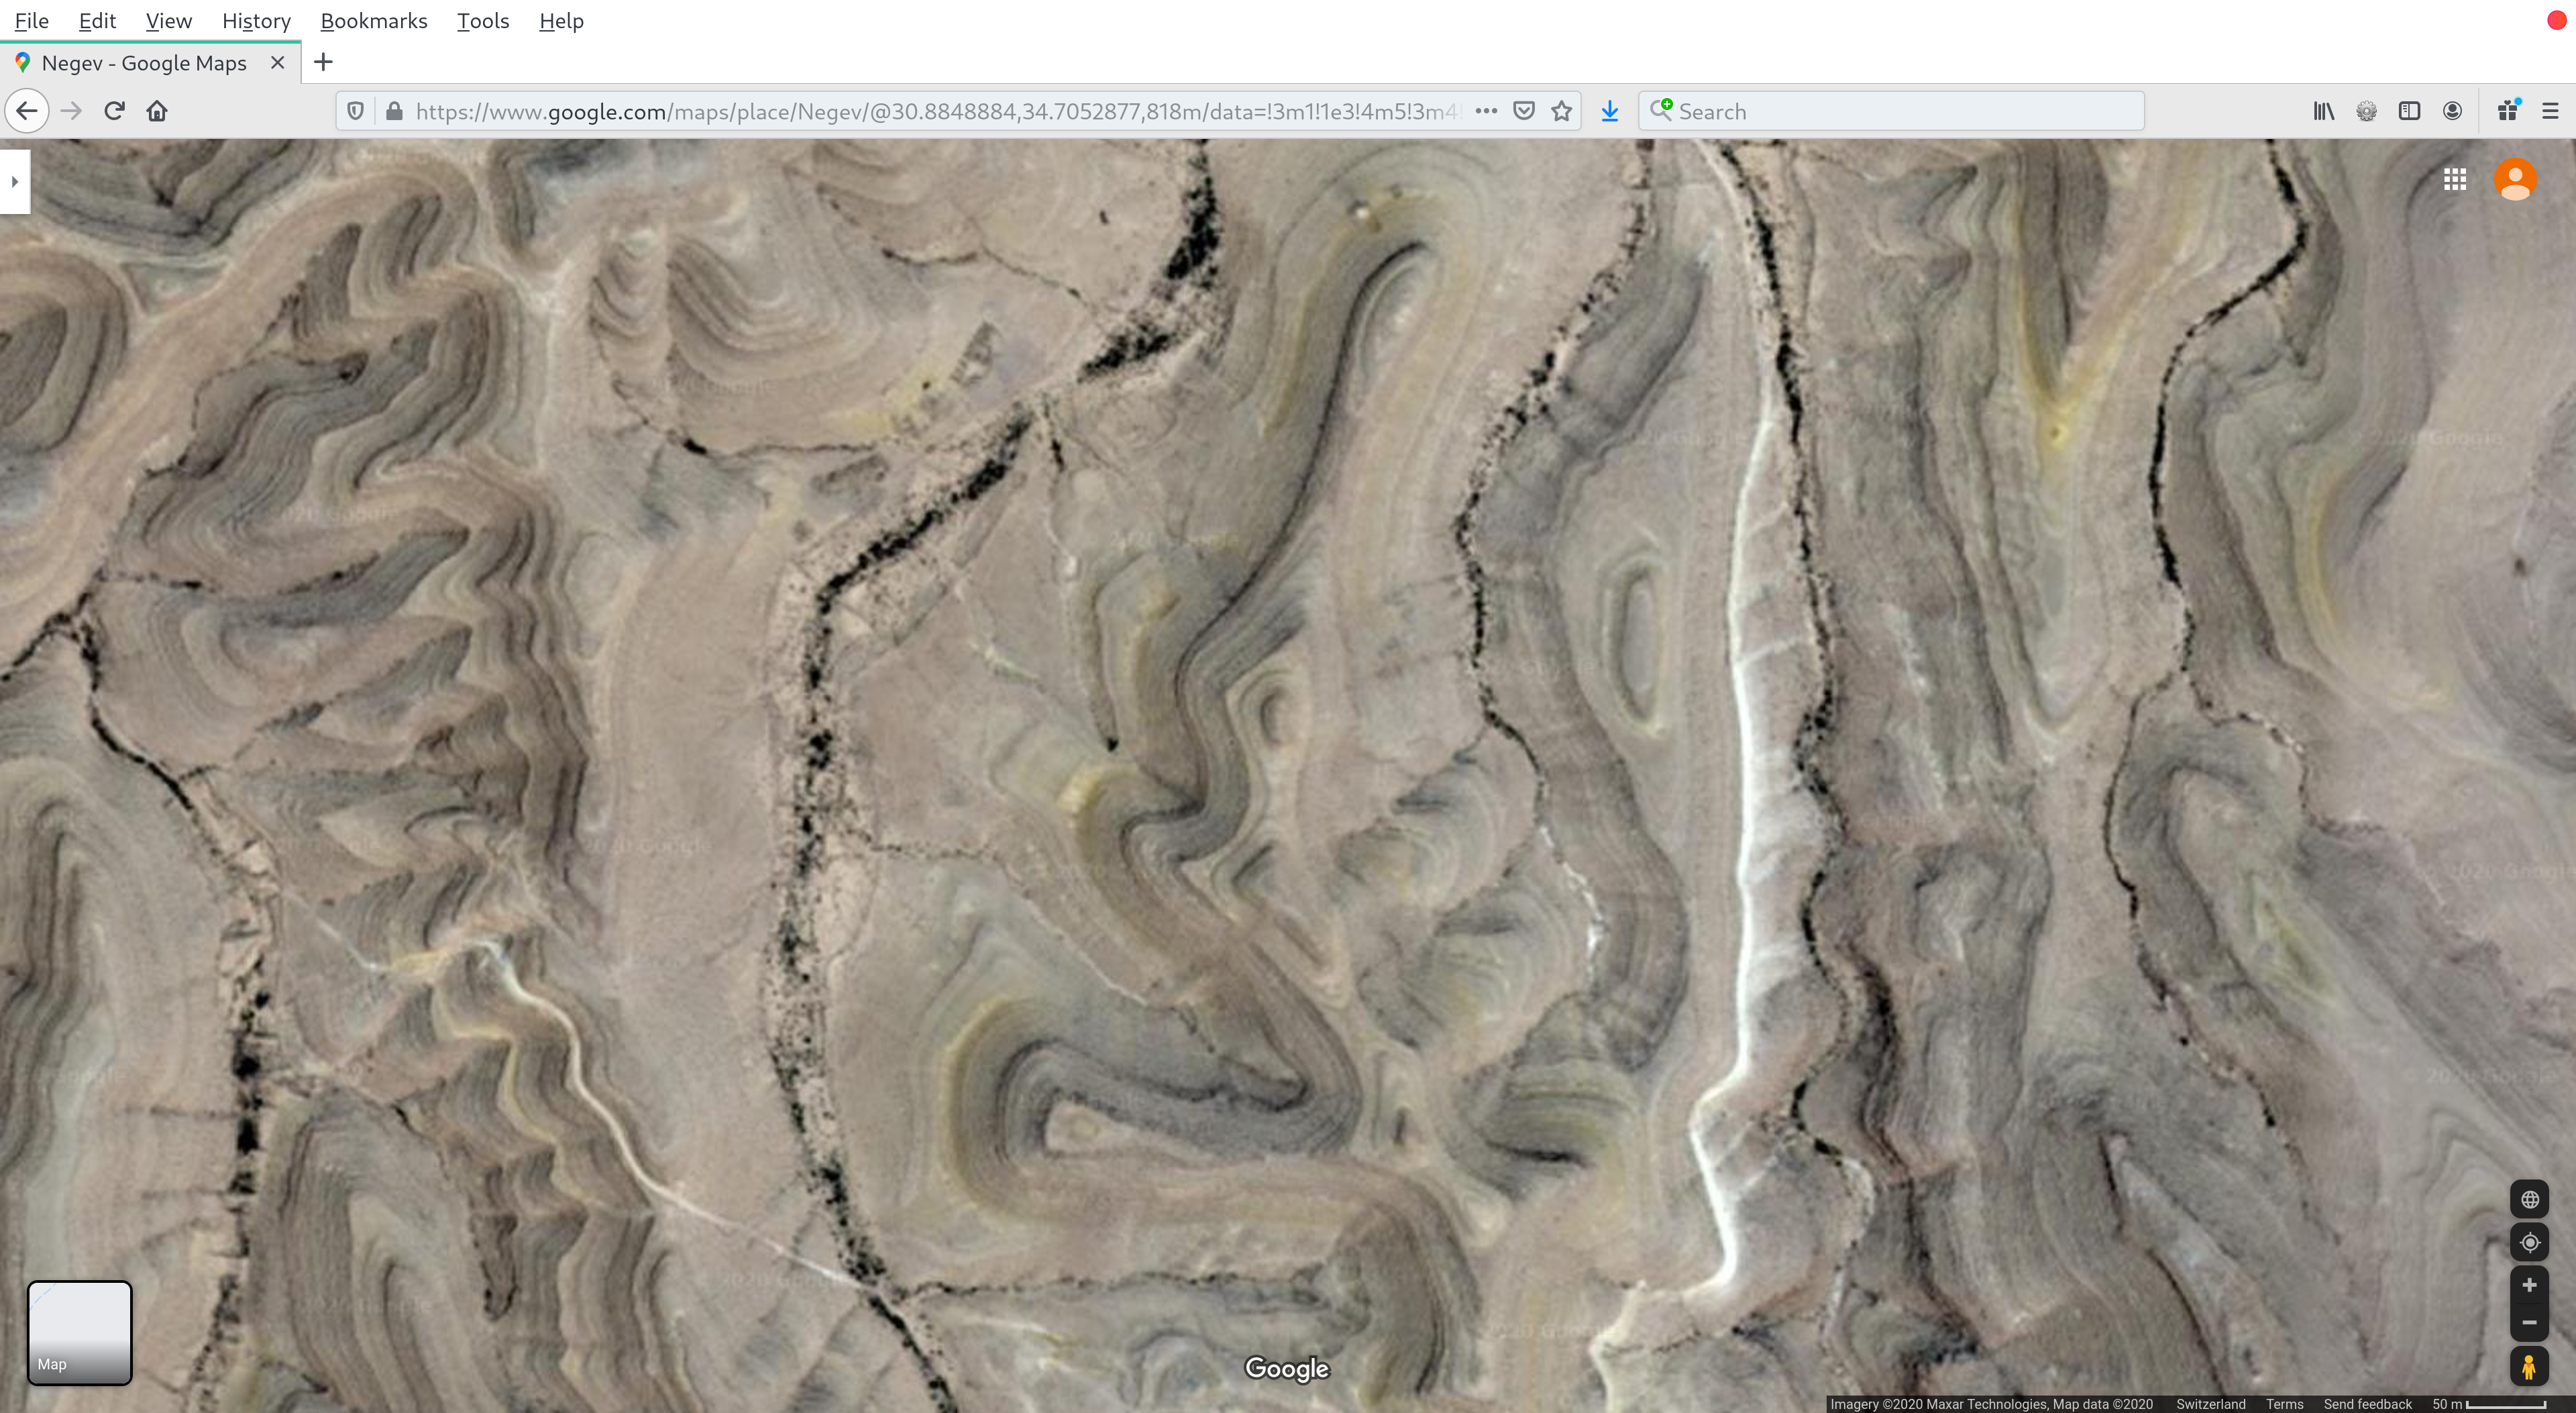Open the browser home page
Image resolution: width=2576 pixels, height=1413 pixels.
[157, 111]
